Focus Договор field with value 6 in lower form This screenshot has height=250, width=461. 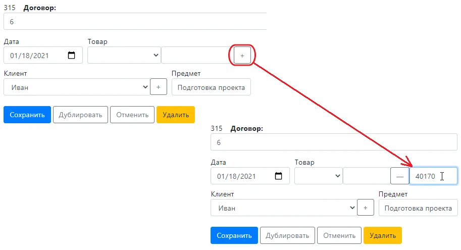pyautogui.click(x=334, y=142)
